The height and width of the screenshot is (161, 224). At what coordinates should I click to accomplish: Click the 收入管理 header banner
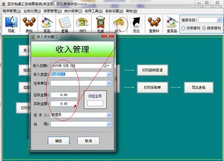pos(72,49)
